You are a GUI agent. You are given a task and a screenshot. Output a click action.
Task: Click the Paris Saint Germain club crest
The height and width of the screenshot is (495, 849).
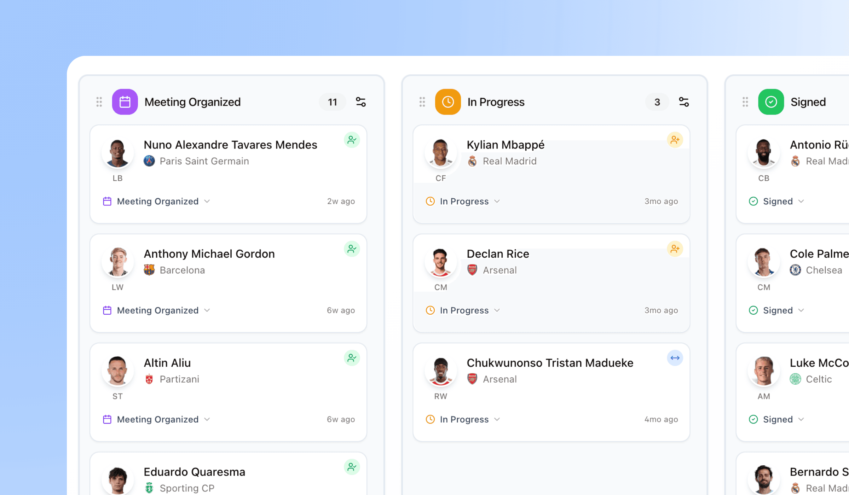pos(149,161)
